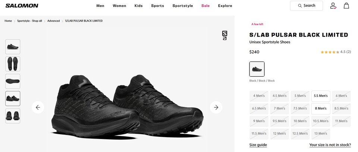Open the Men menu
The image size is (358, 152).
click(100, 6)
